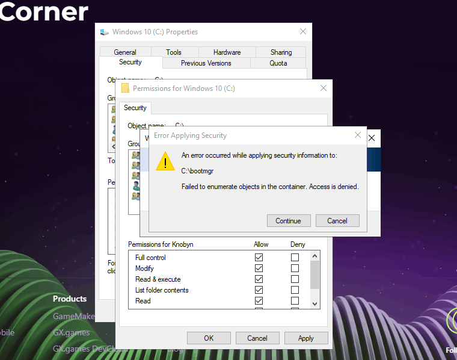
Task: Toggle Deny checkbox for Full control
Action: point(295,257)
